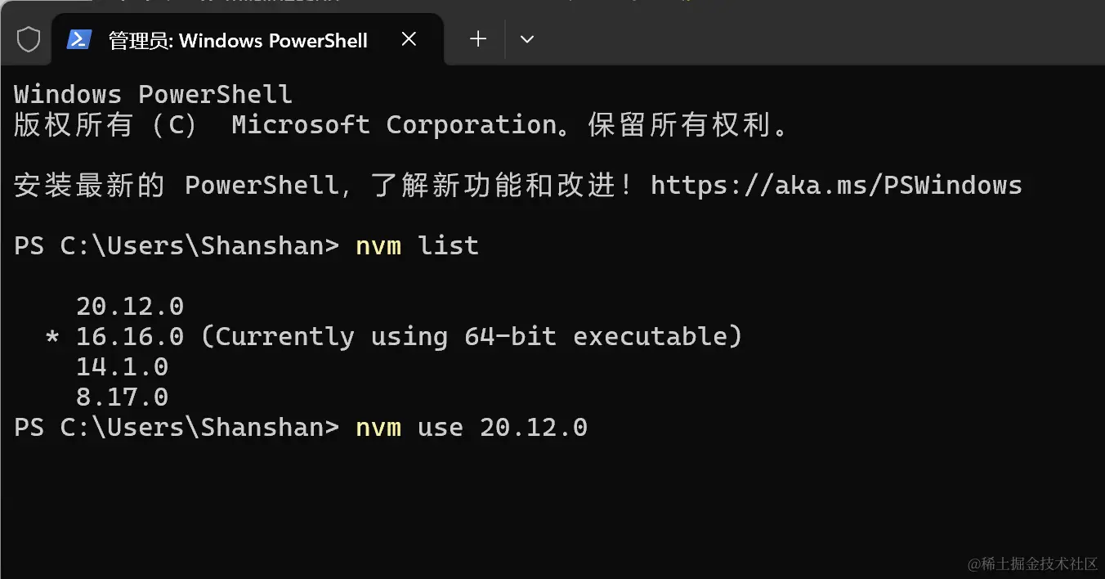This screenshot has height=579, width=1105.
Task: Click the 稀土掘金技术社区 watermark
Action: pos(1032,563)
